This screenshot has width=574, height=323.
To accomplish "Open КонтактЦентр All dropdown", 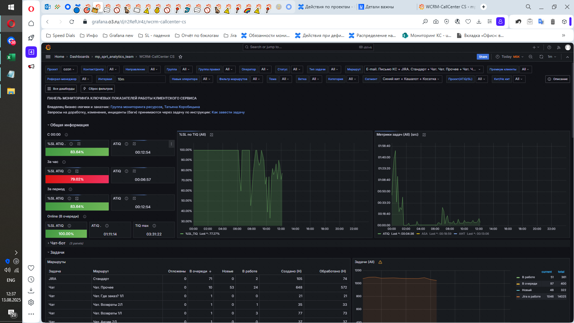I will point(113,69).
